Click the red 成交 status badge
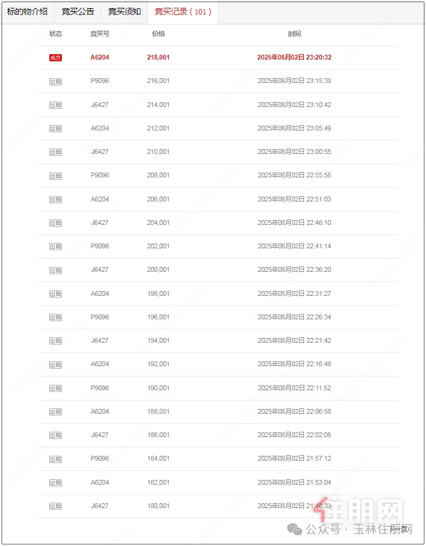426x546 pixels. click(55, 58)
